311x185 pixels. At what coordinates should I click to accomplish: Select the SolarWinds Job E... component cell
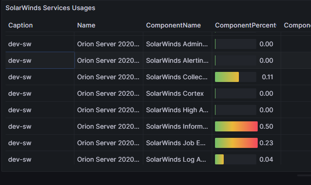click(x=177, y=143)
